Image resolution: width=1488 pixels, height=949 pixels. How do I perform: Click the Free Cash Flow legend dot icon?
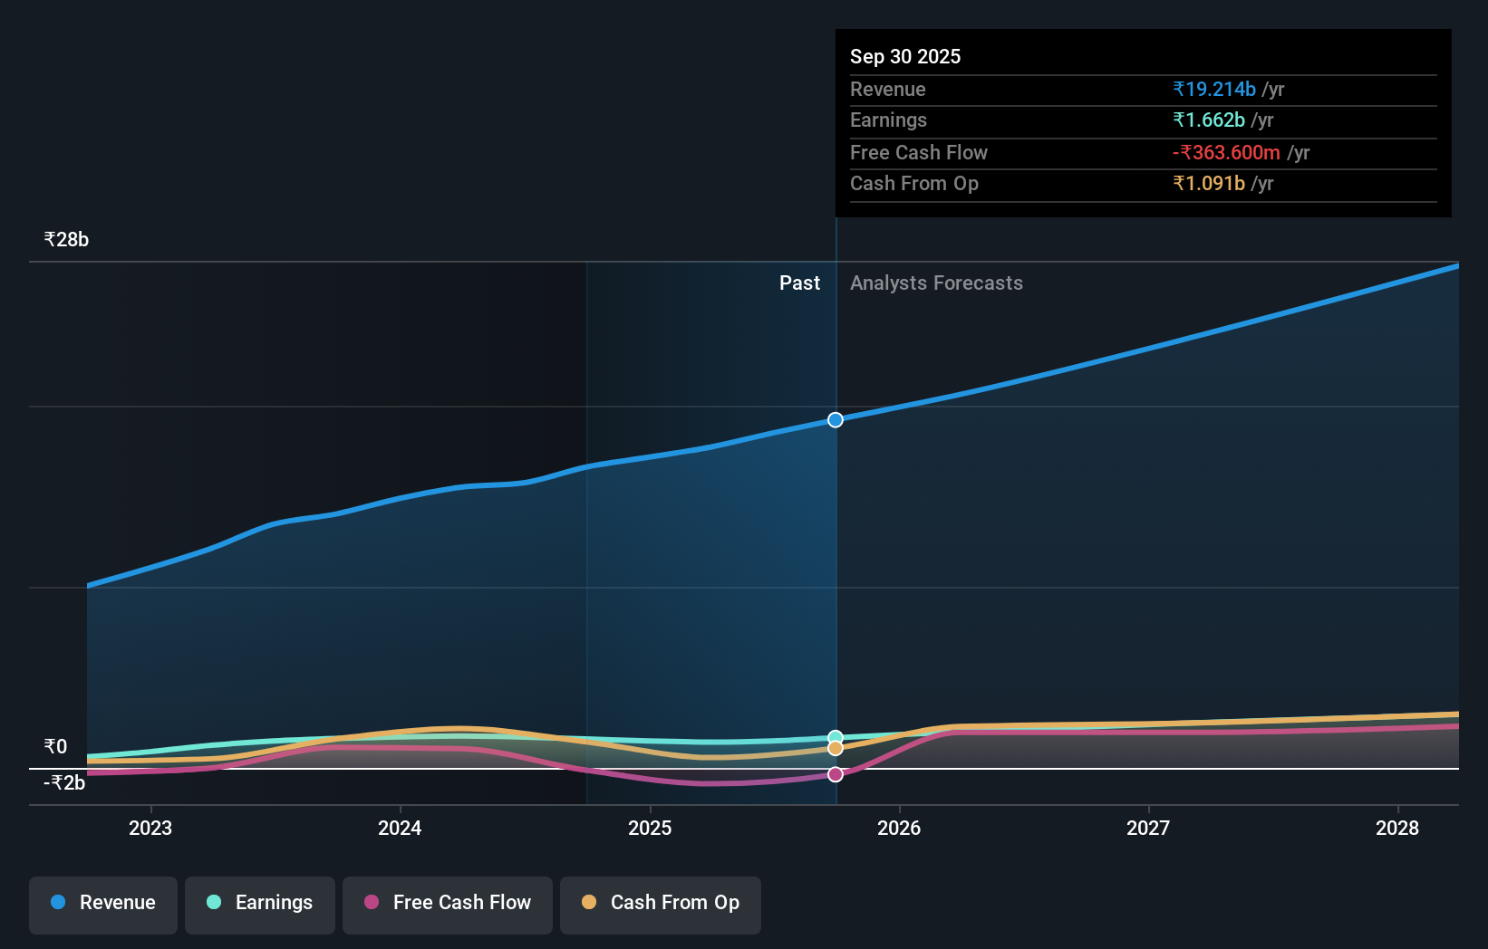[372, 903]
